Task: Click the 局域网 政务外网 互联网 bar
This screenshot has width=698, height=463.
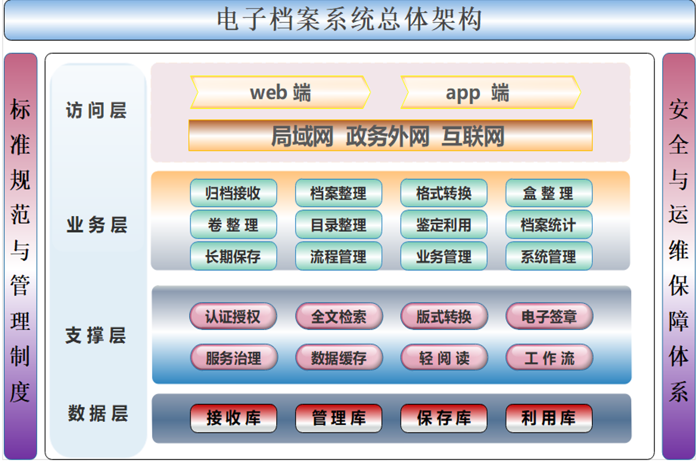Action: (390, 136)
